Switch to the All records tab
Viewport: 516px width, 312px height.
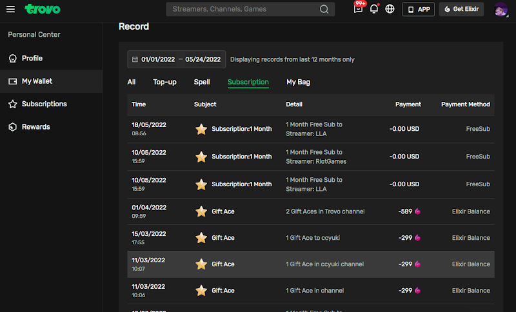tap(132, 82)
